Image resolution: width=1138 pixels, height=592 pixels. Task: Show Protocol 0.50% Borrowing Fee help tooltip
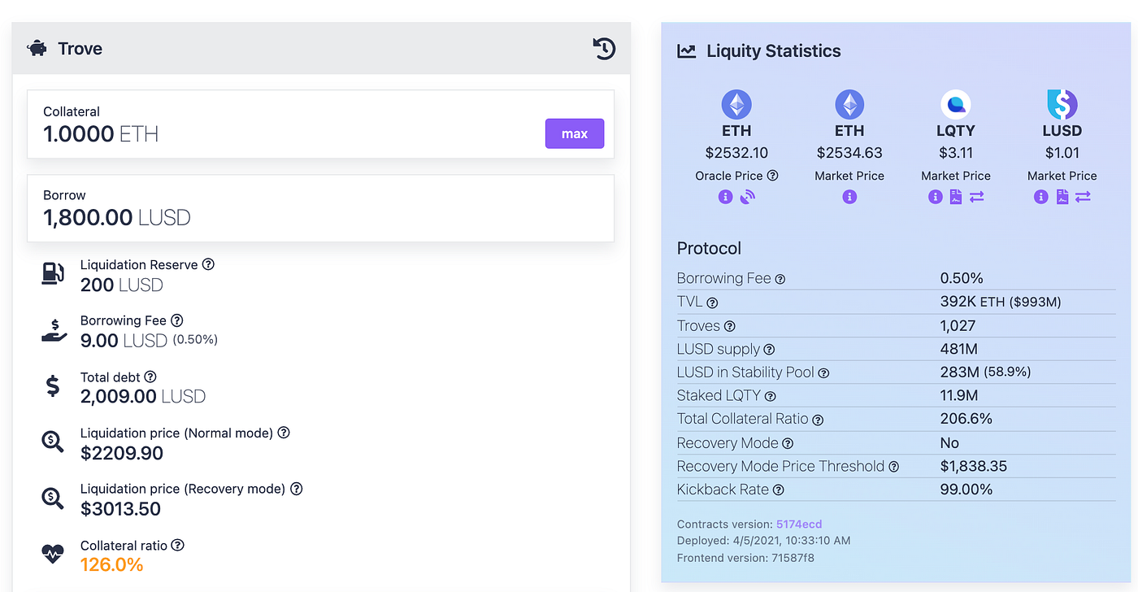(x=780, y=279)
